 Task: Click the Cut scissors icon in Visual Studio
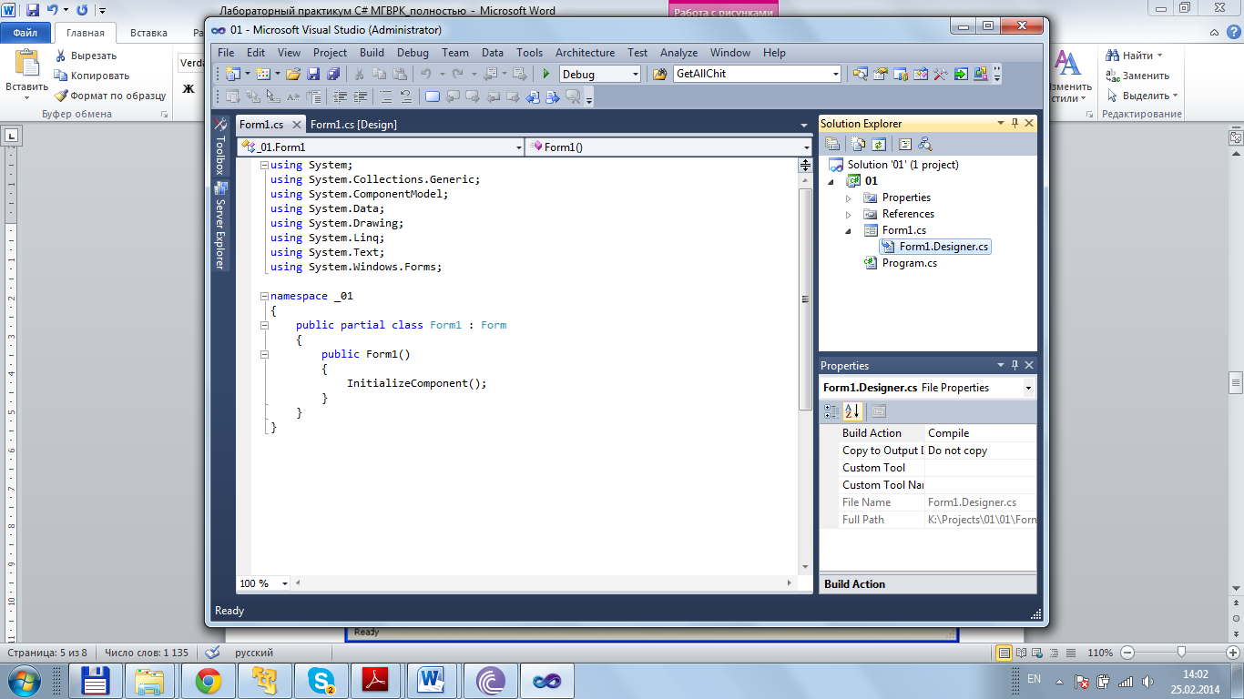click(359, 74)
